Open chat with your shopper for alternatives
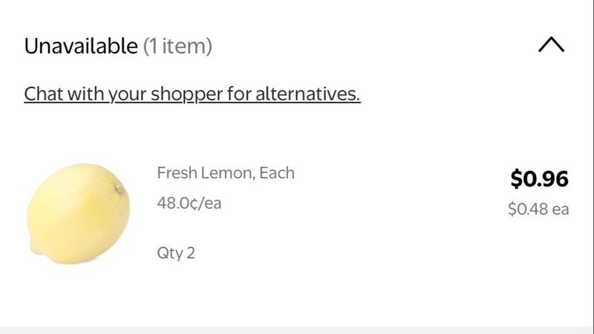The image size is (594, 334). 192,94
